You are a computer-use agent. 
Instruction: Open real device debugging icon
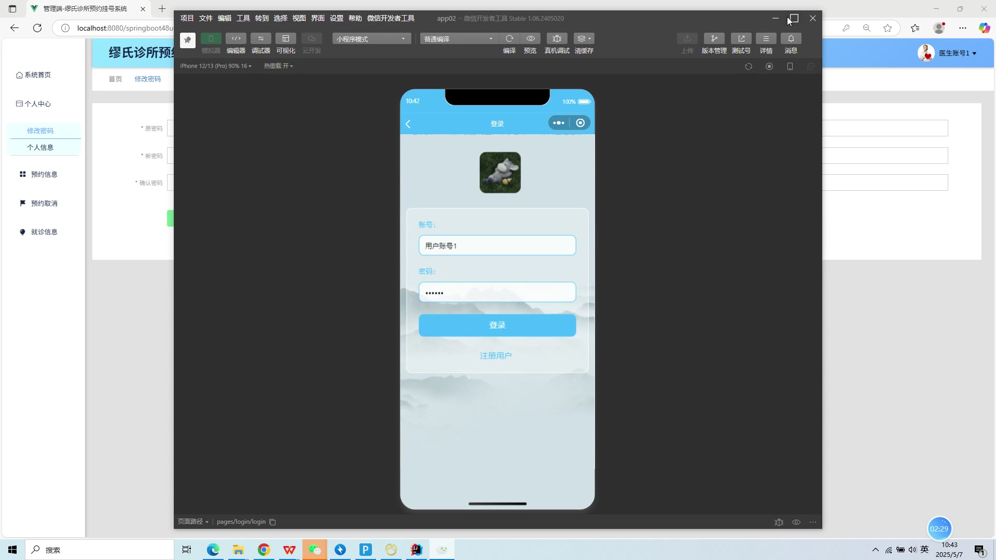click(x=557, y=39)
